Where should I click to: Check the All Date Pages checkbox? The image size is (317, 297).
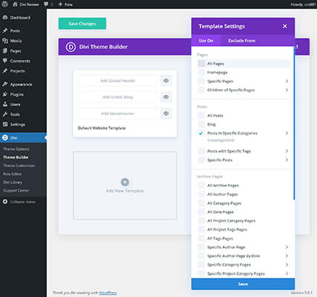coord(201,212)
